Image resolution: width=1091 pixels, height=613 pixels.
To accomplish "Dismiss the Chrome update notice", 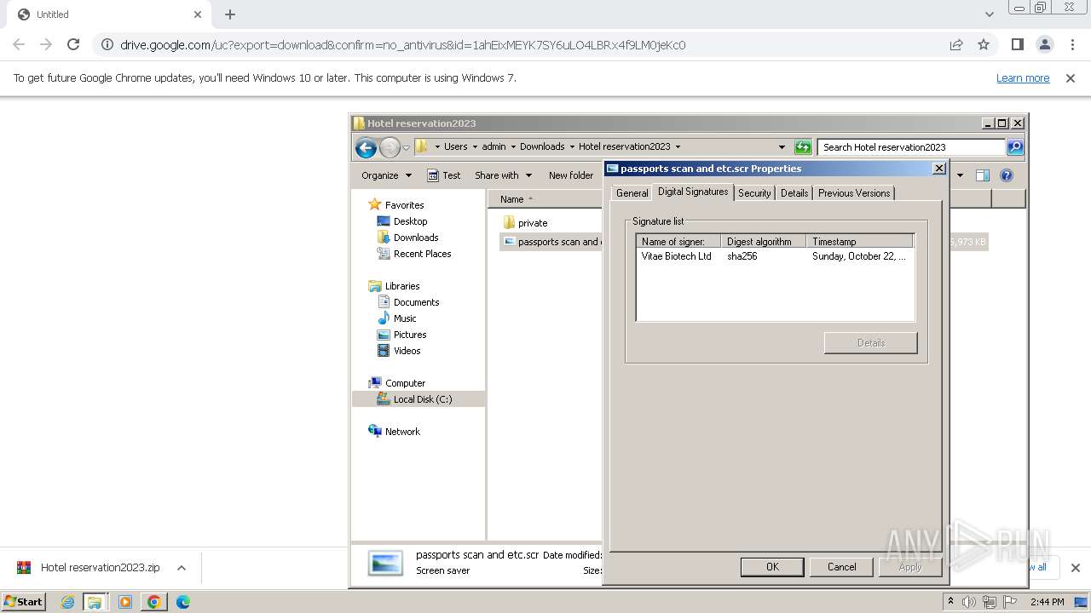I will 1071,78.
